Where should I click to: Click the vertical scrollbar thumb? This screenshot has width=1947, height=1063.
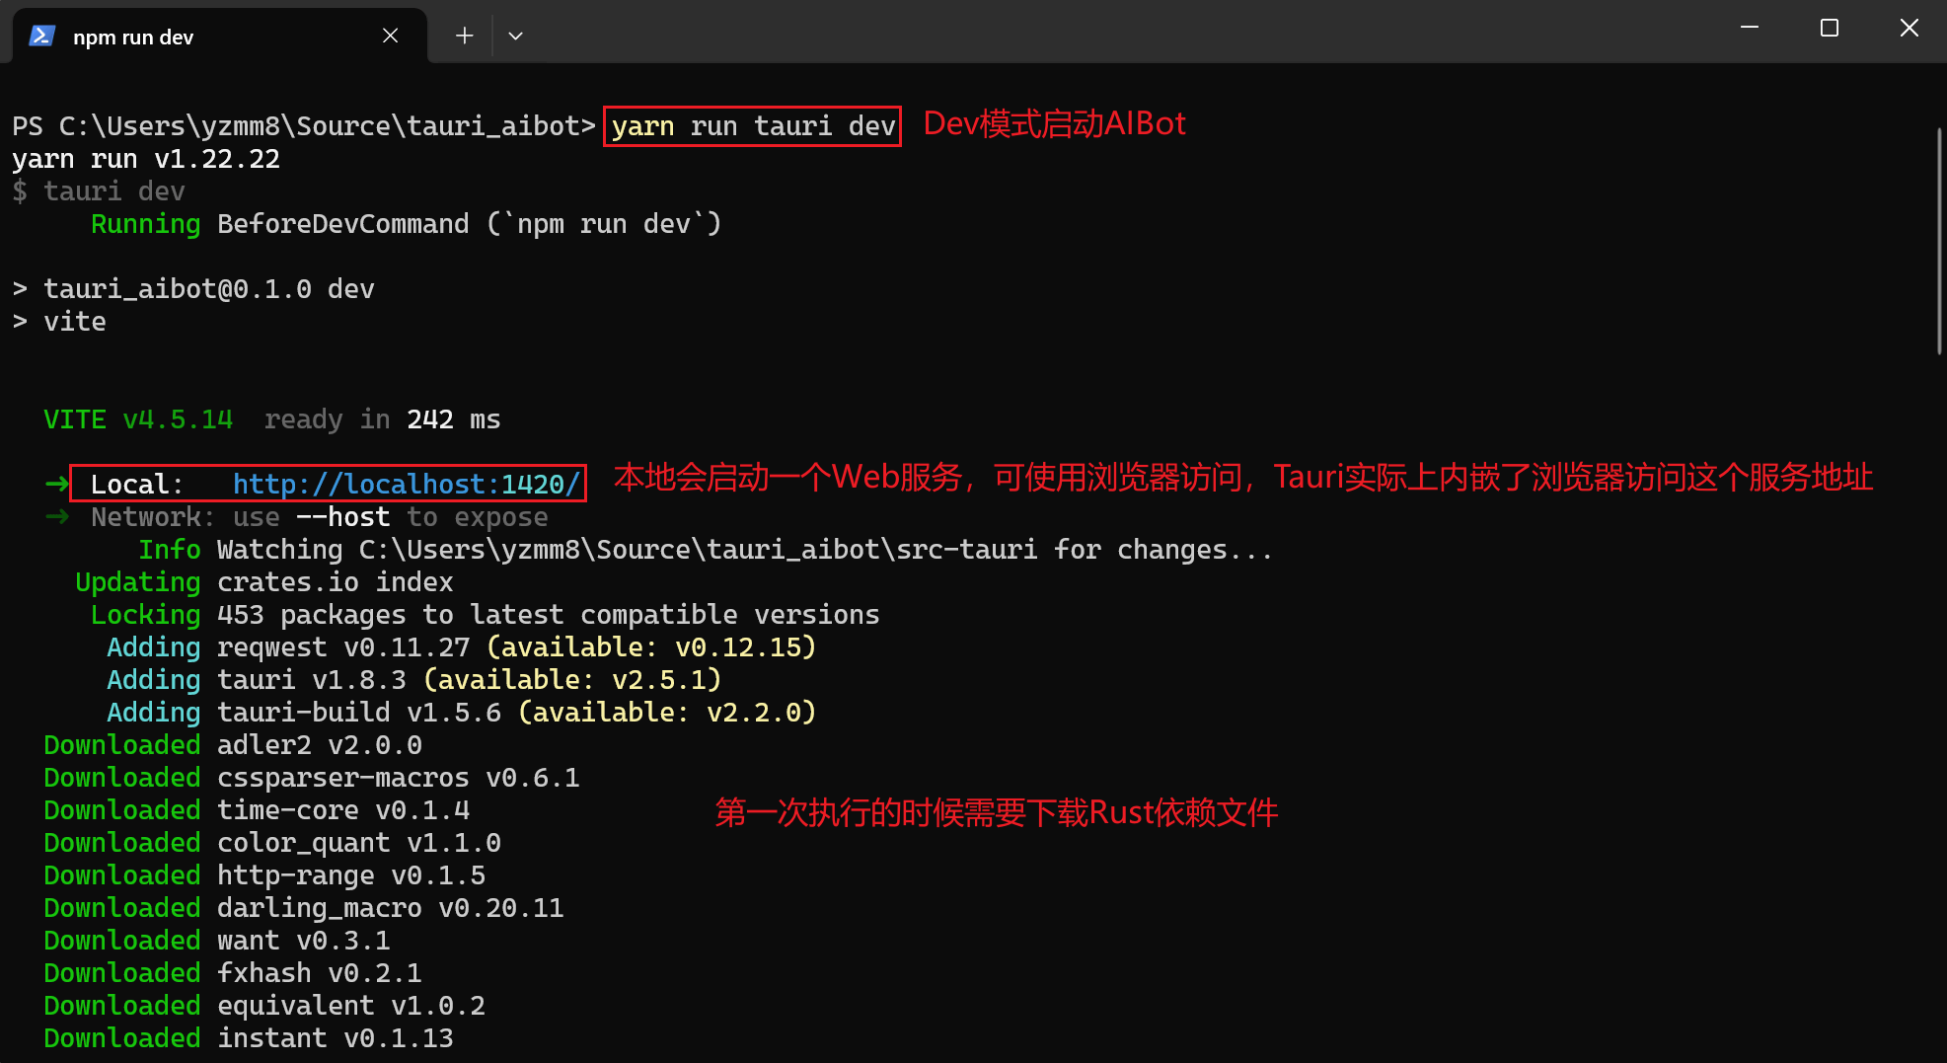[1939, 240]
